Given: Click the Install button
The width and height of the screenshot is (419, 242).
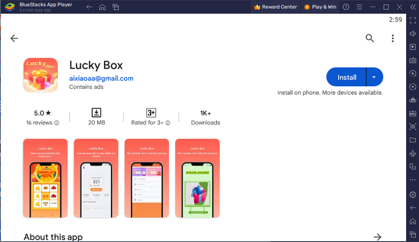Looking at the screenshot, I should coord(347,77).
